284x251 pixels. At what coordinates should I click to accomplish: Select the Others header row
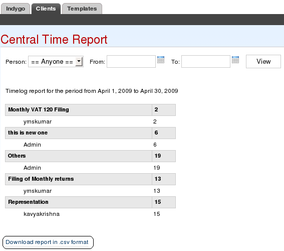pos(90,156)
